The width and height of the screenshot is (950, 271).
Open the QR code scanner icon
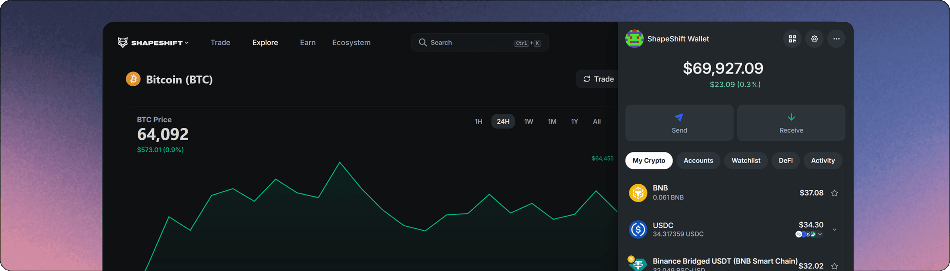coord(792,39)
